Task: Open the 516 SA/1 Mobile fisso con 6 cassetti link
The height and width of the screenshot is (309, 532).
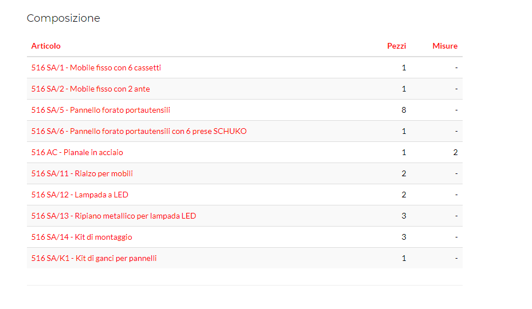Action: tap(96, 68)
